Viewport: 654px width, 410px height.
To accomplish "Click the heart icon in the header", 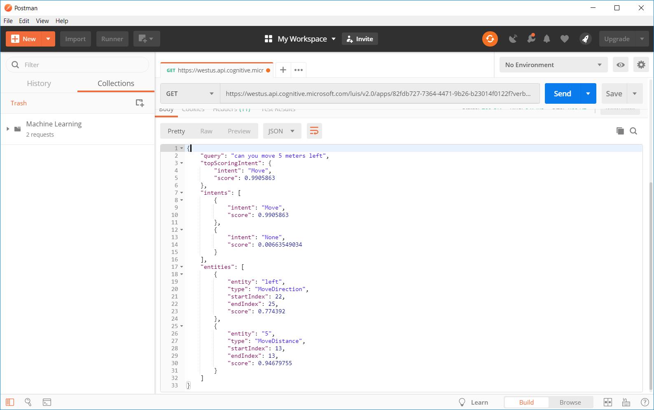I will point(565,39).
